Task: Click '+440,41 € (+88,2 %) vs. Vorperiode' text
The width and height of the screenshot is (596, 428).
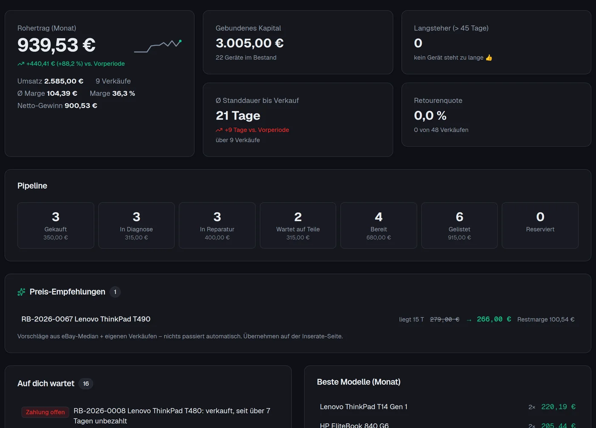Action: tap(75, 64)
